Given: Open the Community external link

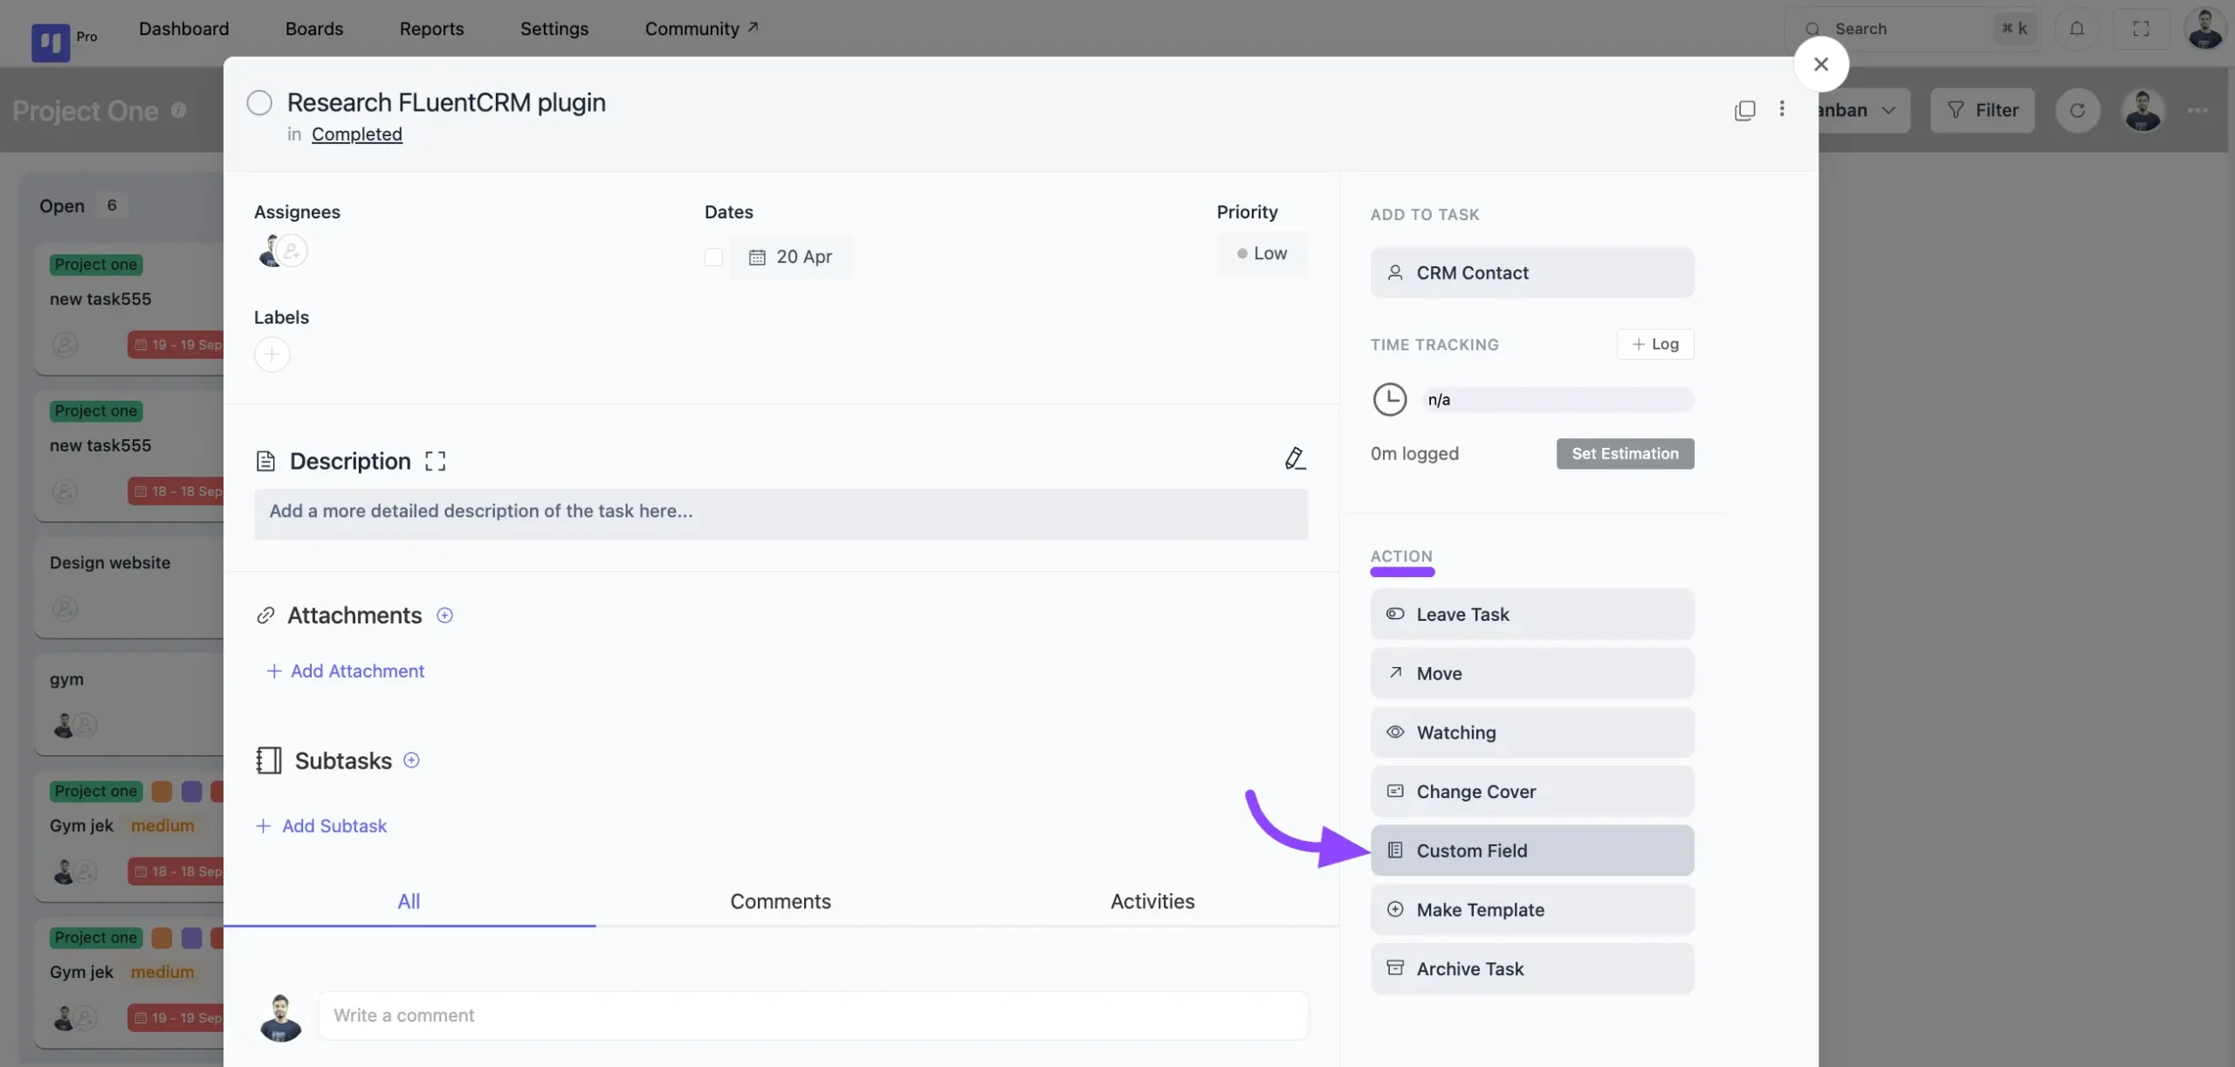Looking at the screenshot, I should (x=702, y=29).
